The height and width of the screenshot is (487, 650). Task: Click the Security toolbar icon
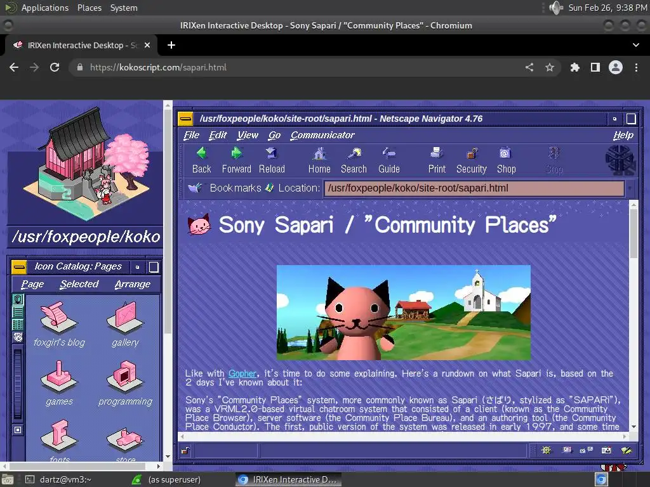(x=472, y=153)
